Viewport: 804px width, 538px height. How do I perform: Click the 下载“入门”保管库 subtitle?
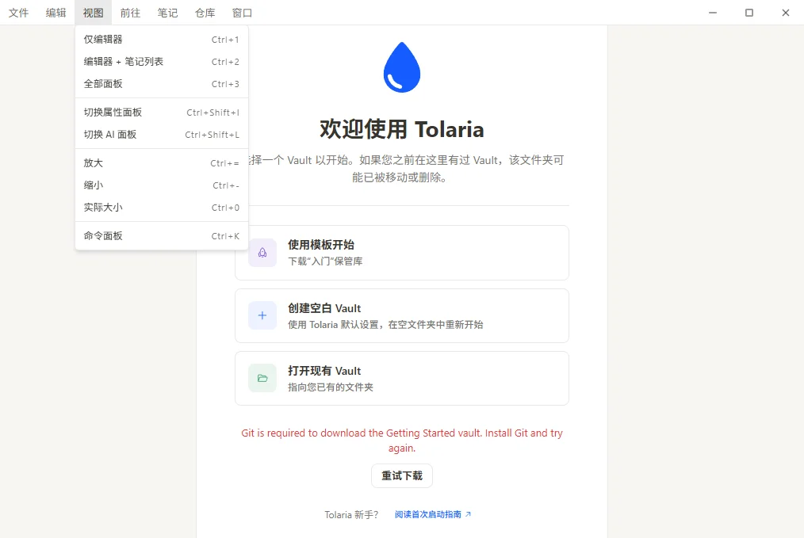click(325, 261)
